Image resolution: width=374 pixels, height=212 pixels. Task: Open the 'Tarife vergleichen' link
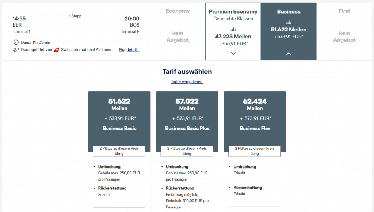[187, 82]
